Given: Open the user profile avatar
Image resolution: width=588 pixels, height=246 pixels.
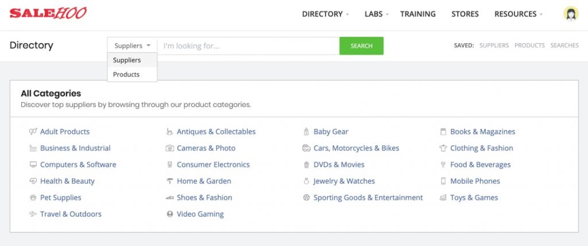Looking at the screenshot, I should click(571, 14).
